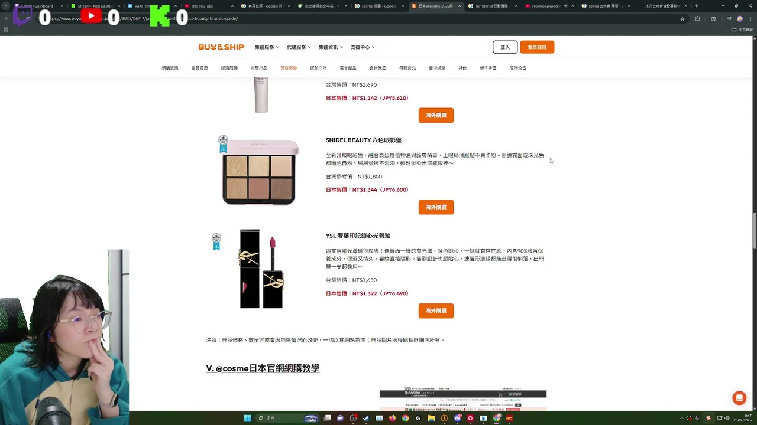
Task: Bookmark this page with the star icon
Action: click(x=682, y=18)
